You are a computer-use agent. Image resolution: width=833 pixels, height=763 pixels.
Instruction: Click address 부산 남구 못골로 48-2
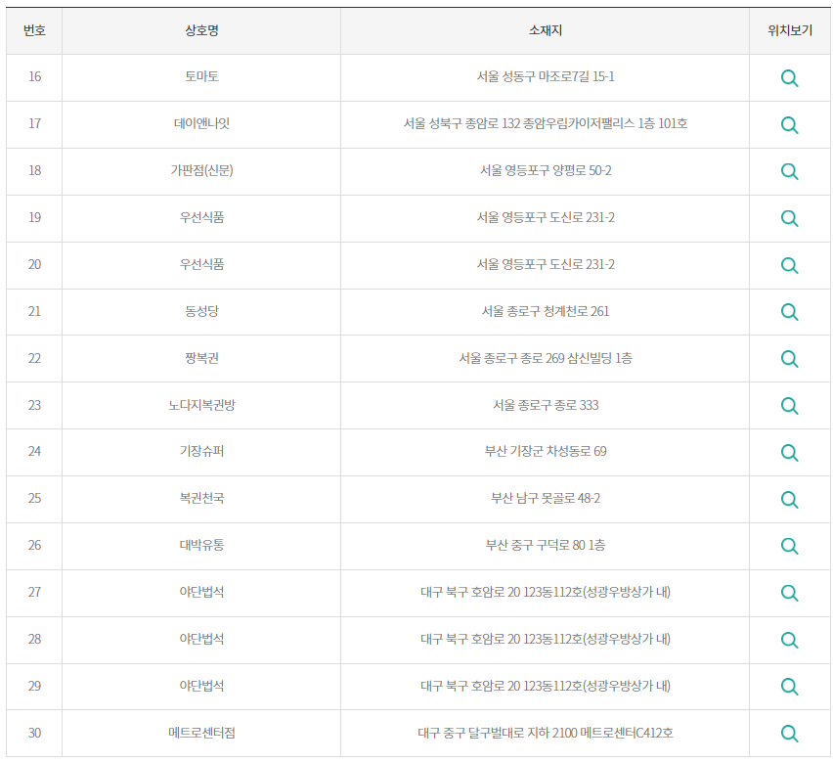pos(545,498)
